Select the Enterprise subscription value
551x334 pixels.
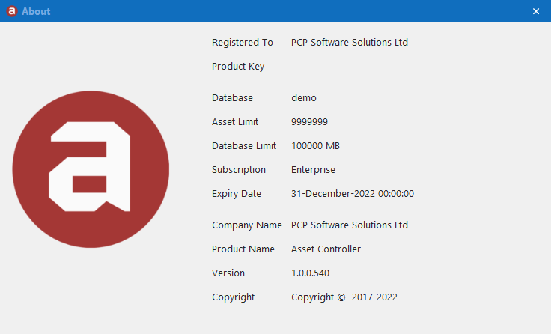(x=313, y=170)
